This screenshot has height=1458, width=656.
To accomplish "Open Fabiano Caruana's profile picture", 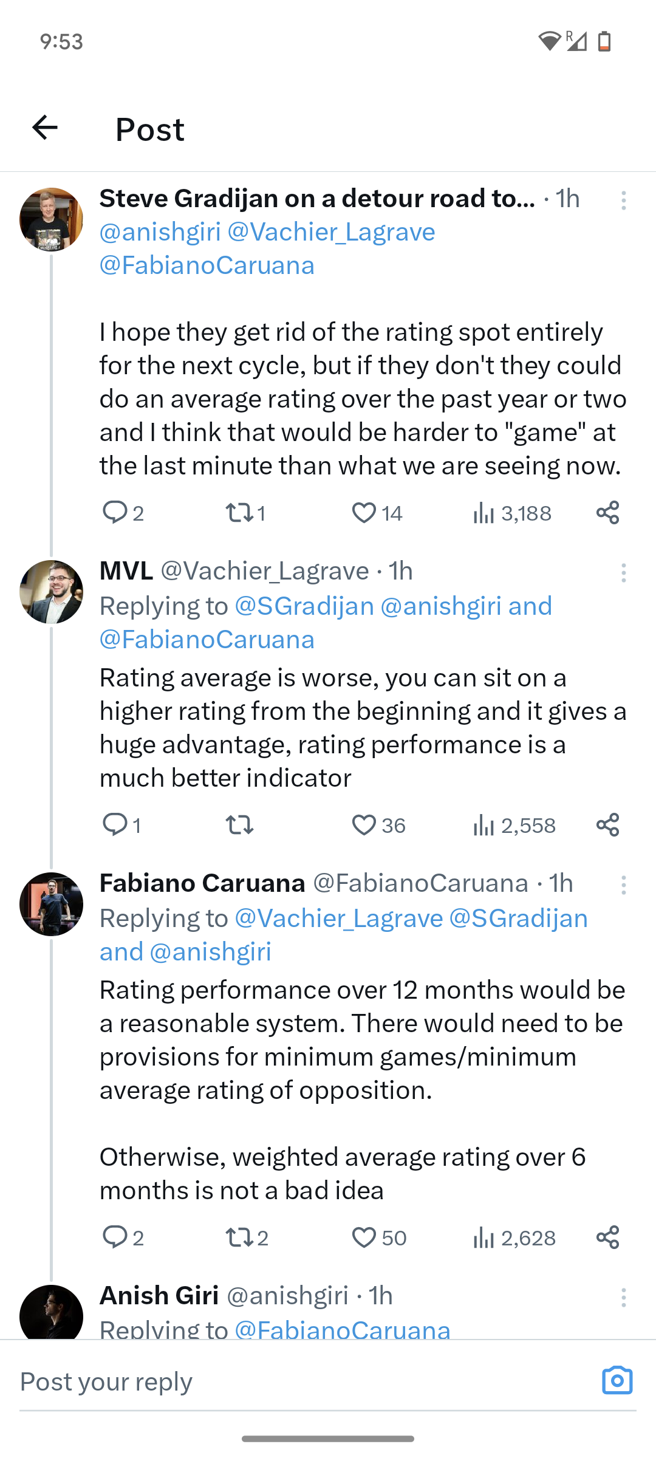I will pyautogui.click(x=52, y=904).
